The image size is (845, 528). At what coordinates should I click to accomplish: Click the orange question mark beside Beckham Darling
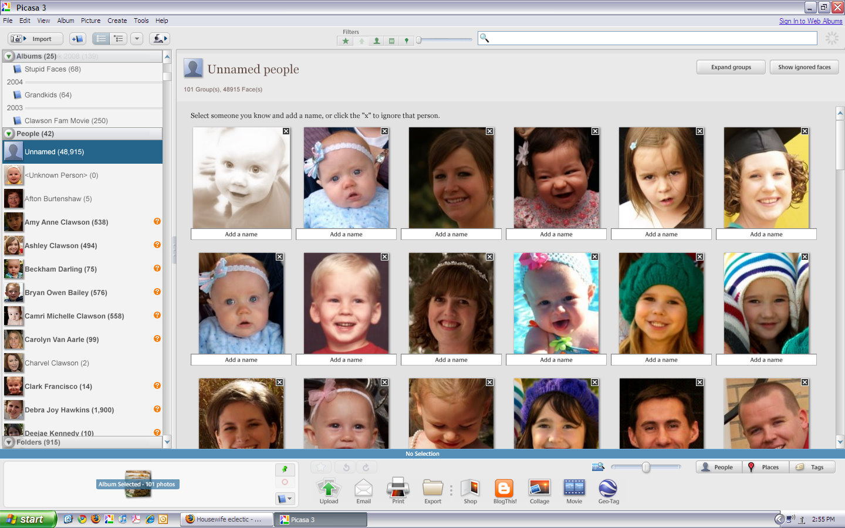[157, 268]
